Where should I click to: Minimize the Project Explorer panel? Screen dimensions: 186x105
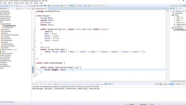27,8
